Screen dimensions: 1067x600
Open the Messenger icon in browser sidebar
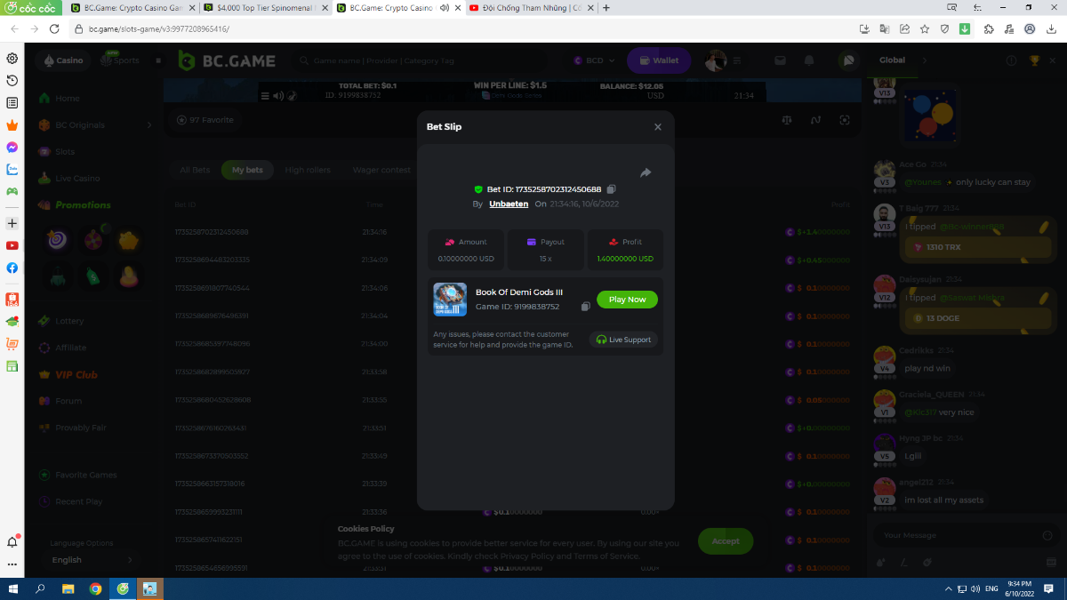click(x=12, y=148)
